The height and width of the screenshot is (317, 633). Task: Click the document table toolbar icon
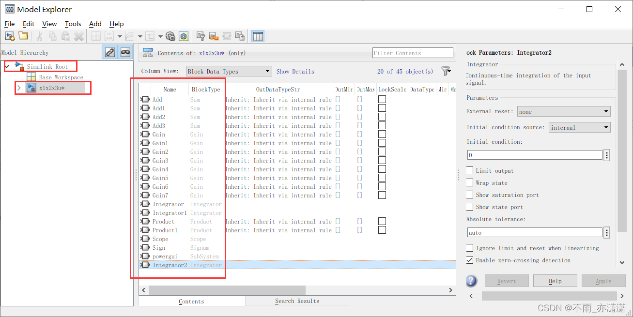tap(240, 36)
